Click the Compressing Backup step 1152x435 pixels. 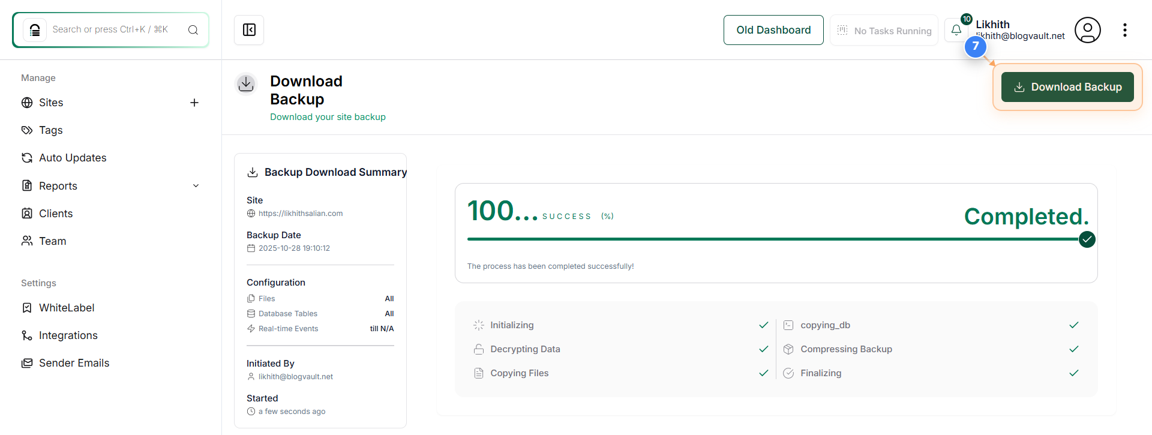[x=846, y=349]
